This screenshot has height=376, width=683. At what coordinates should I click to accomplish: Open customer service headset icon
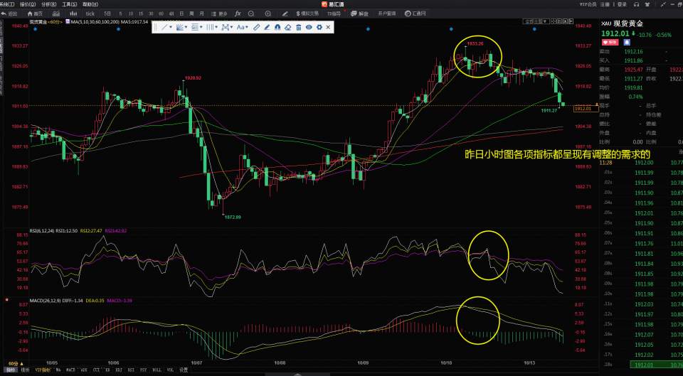click(x=636, y=4)
